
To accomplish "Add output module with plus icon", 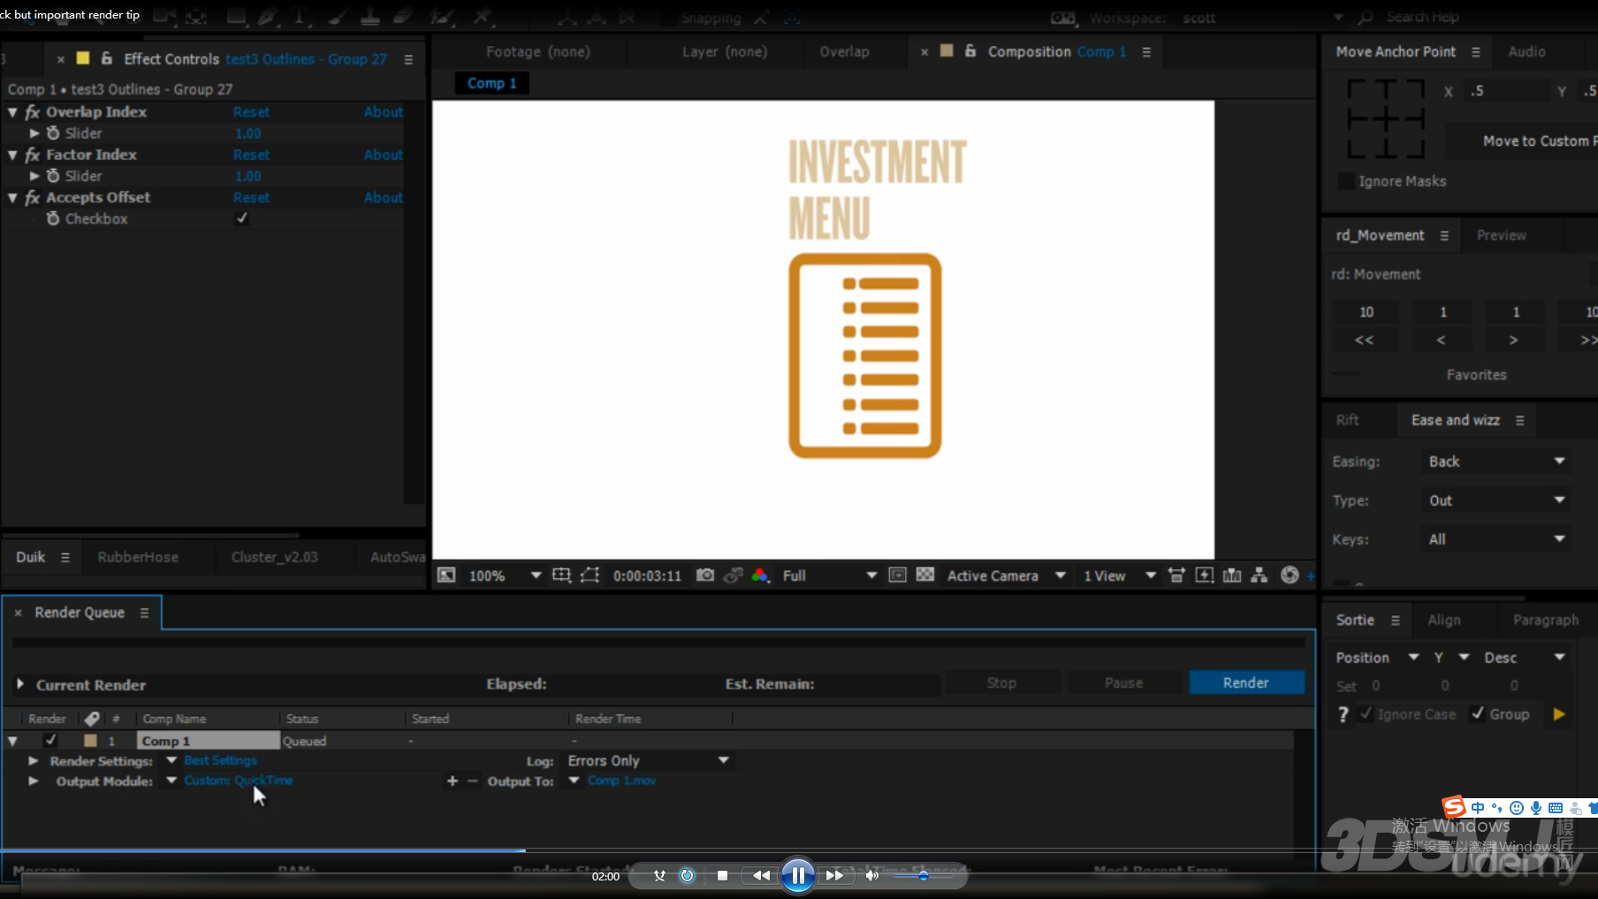I will click(453, 781).
